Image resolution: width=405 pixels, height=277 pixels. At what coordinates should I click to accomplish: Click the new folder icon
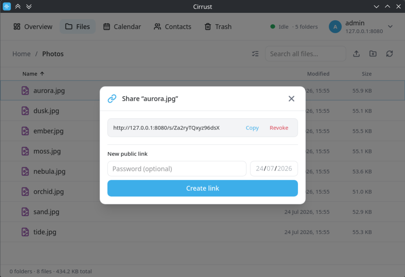tap(373, 54)
